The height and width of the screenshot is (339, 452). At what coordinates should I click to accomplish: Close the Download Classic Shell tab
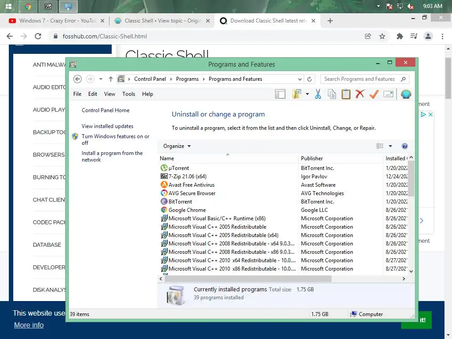313,21
